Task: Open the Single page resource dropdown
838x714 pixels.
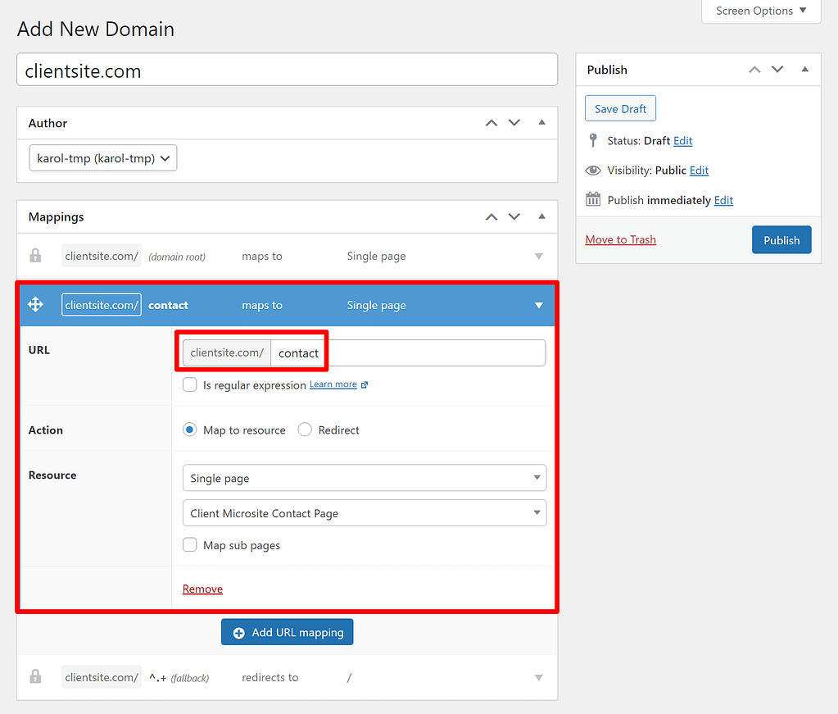Action: (x=364, y=477)
